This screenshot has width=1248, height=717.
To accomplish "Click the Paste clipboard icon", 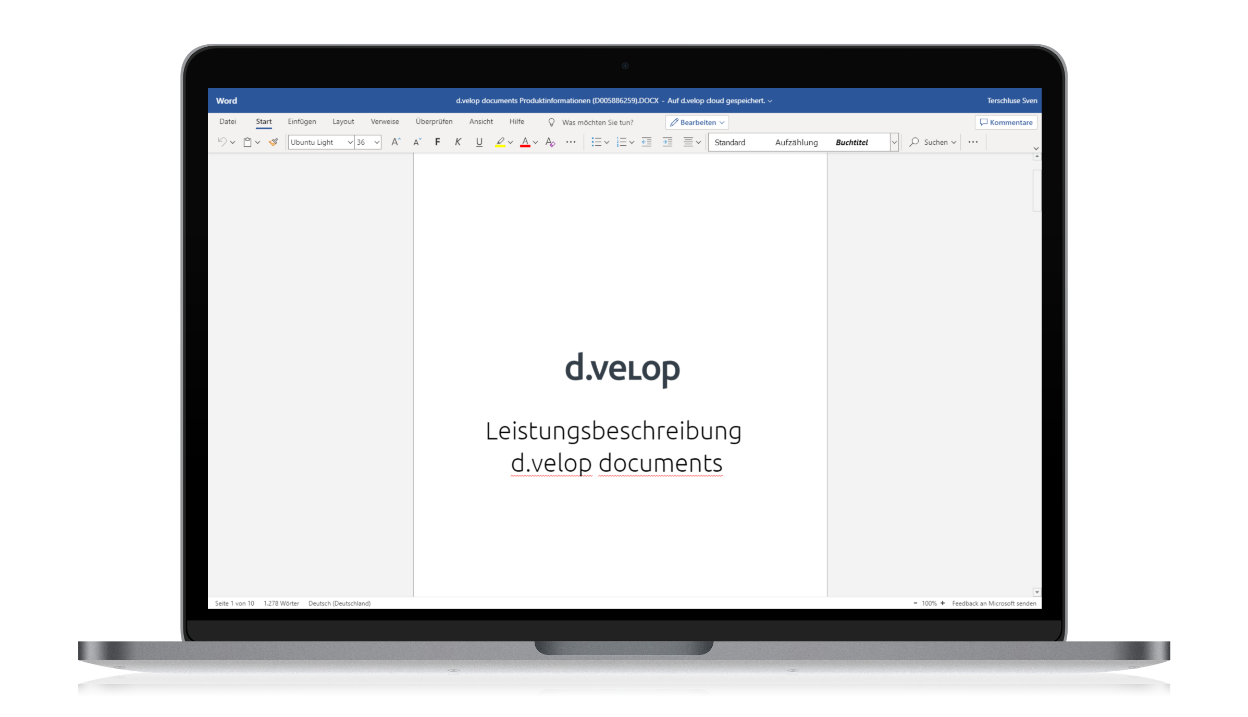I will pyautogui.click(x=248, y=142).
